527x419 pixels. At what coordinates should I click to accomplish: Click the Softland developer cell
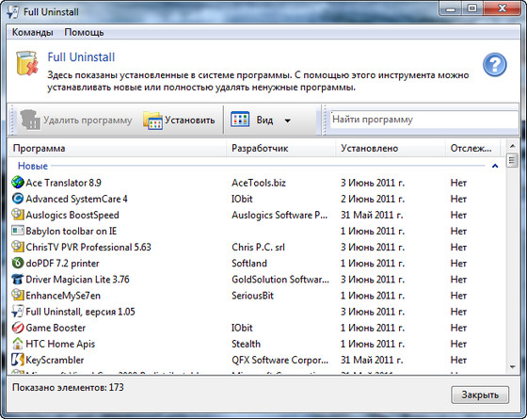coord(249,264)
